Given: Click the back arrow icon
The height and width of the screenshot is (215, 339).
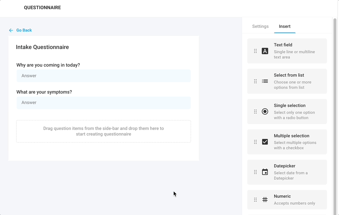Looking at the screenshot, I should click(x=11, y=30).
